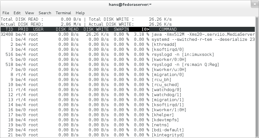Click the TID column header
This screenshot has width=259, height=138.
[9, 29]
